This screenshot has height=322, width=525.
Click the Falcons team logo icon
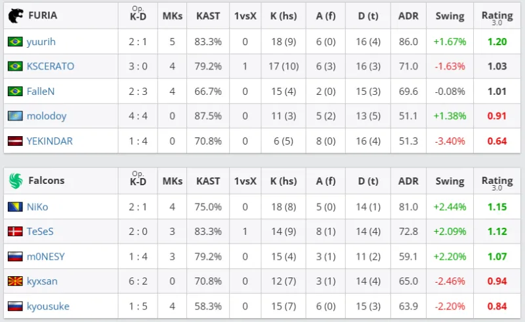[x=14, y=181]
